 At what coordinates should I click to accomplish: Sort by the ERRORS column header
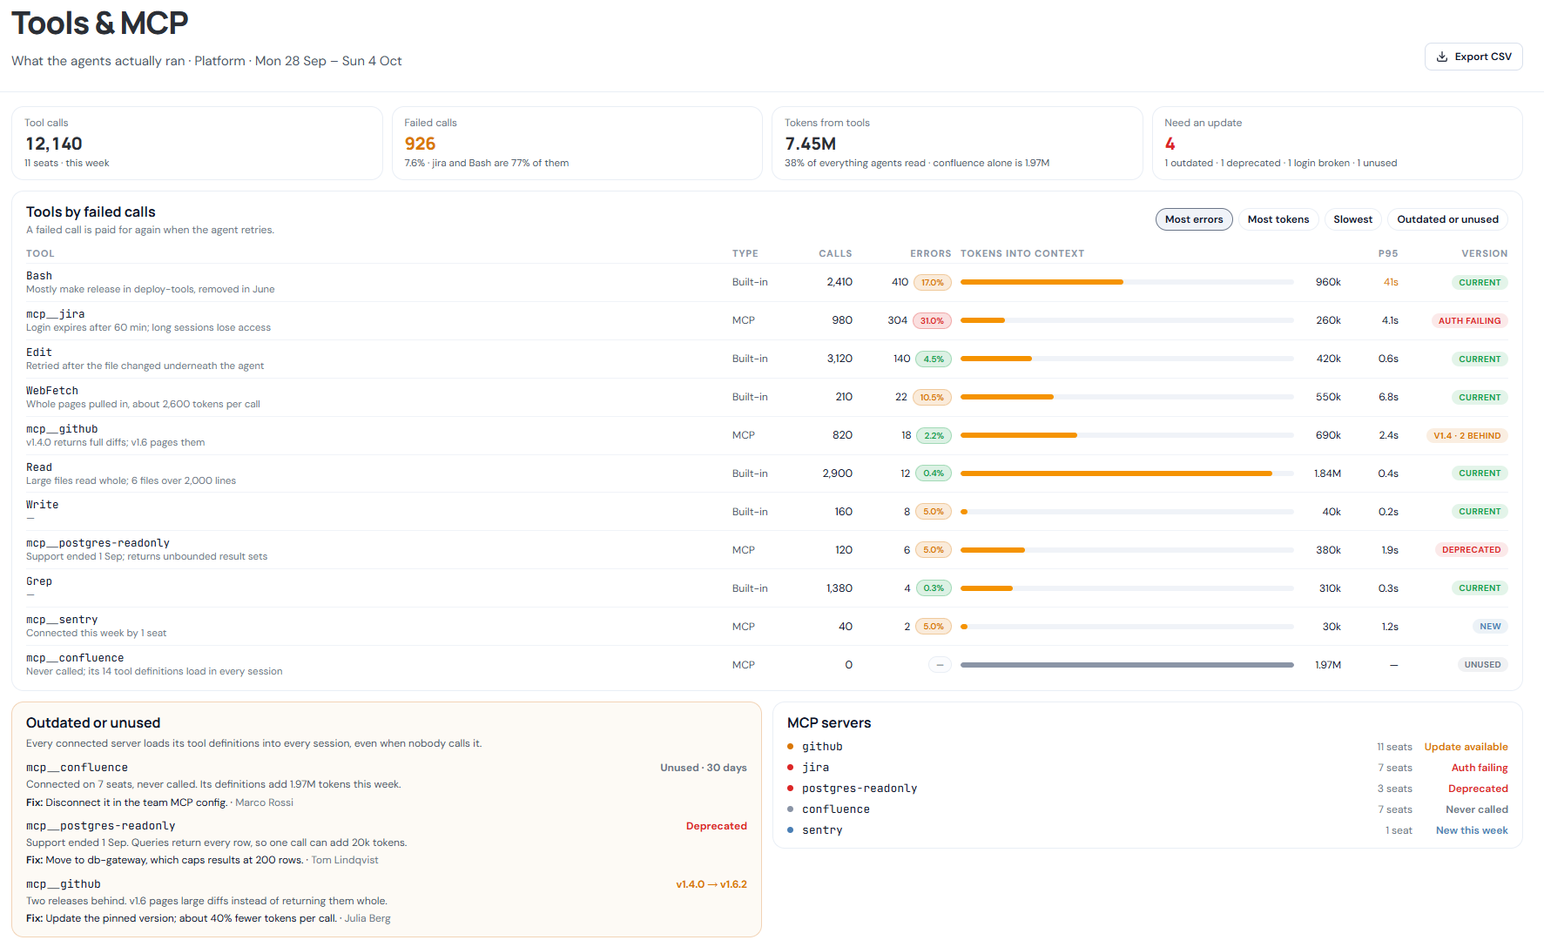click(x=930, y=253)
